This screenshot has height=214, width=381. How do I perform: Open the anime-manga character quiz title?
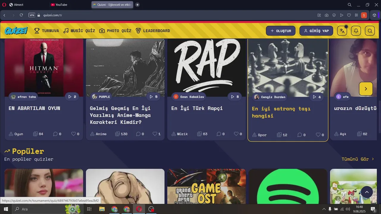[120, 115]
